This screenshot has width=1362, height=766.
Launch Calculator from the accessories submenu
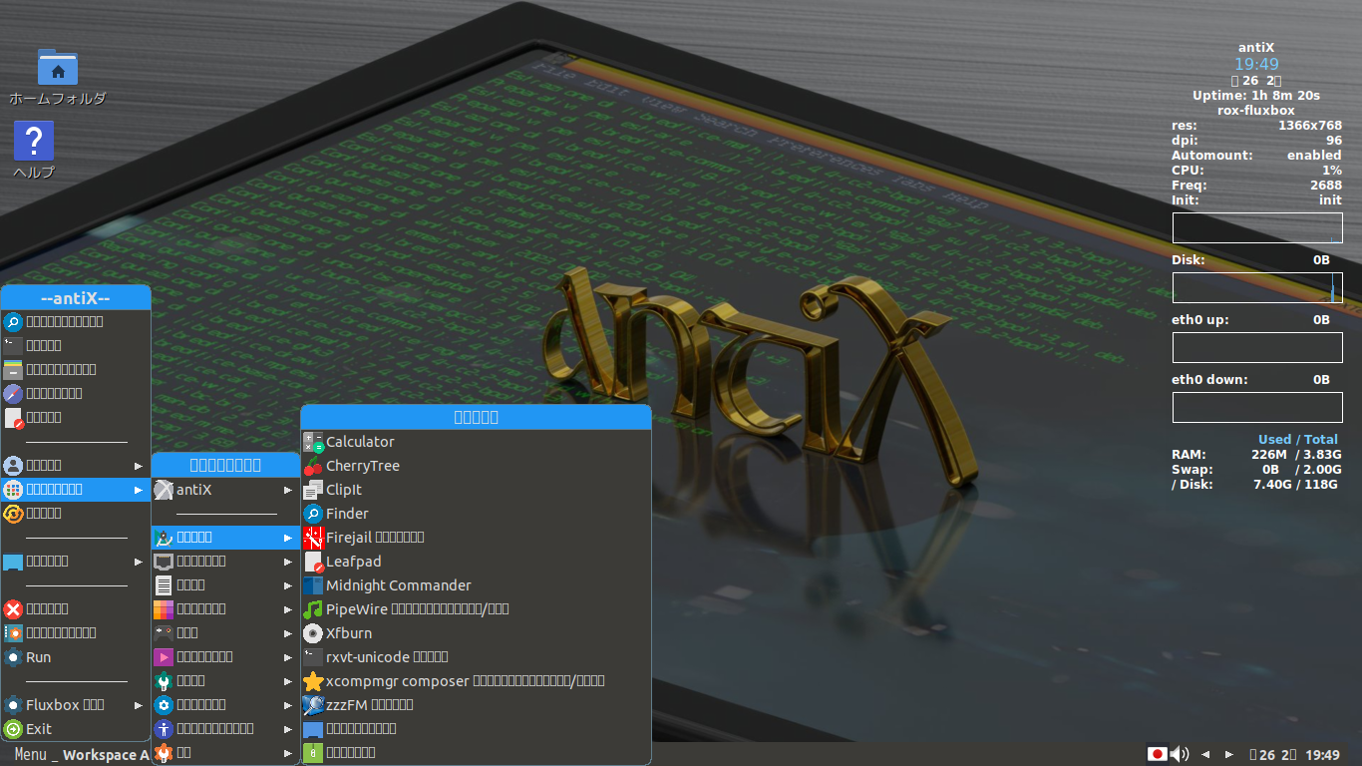(x=476, y=442)
